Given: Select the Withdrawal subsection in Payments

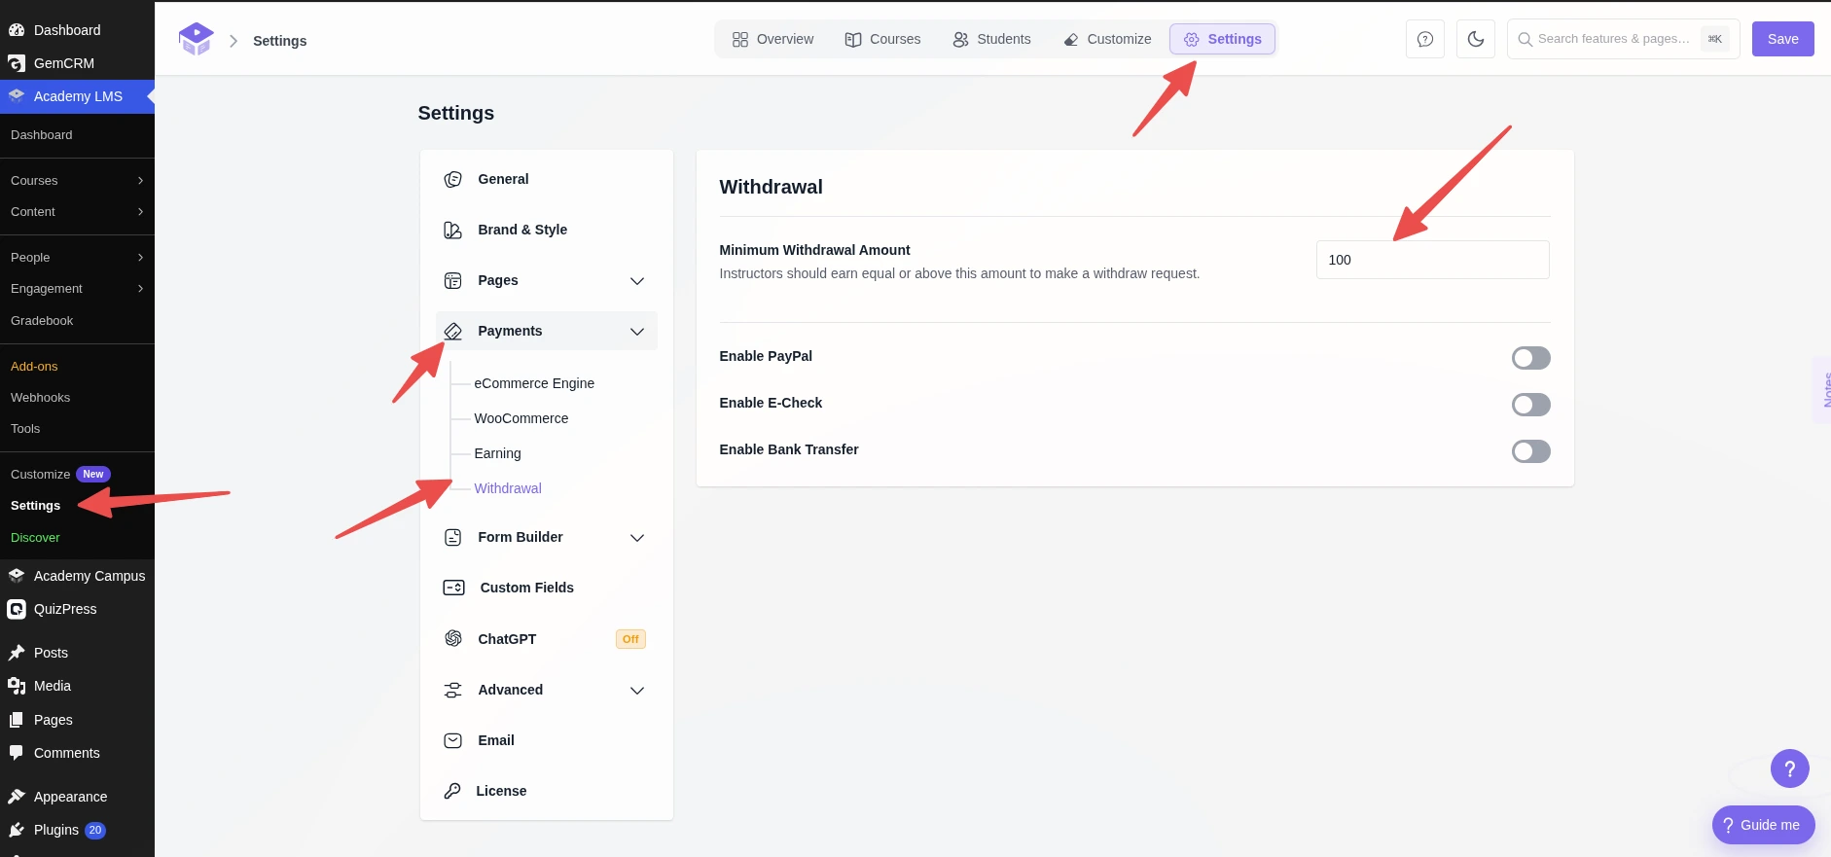Looking at the screenshot, I should point(508,488).
